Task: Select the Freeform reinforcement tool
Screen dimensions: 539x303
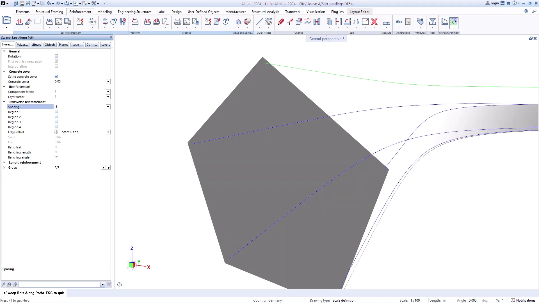Action: [135, 22]
